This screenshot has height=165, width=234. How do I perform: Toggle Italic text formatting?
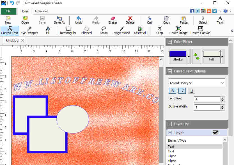click(x=182, y=91)
